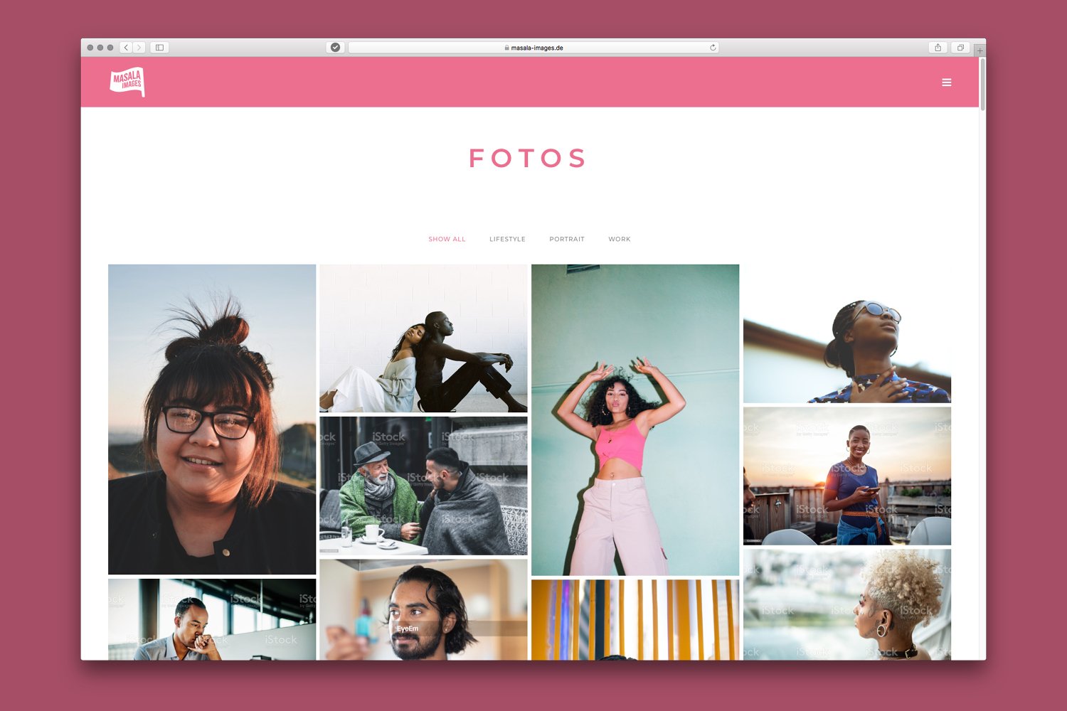This screenshot has height=711, width=1067.
Task: Filter photos by WORK
Action: (x=619, y=240)
